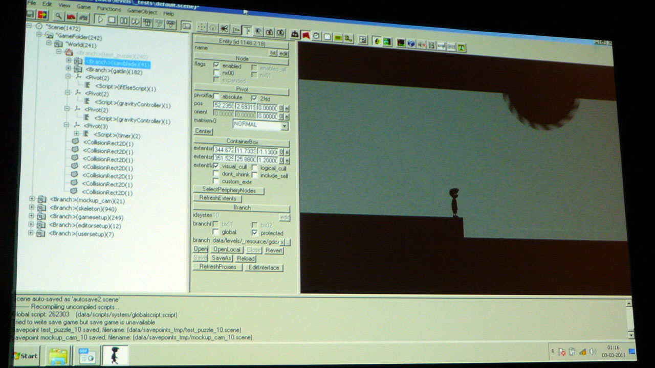Click the RefreshExtents button
The width and height of the screenshot is (655, 368).
point(217,198)
